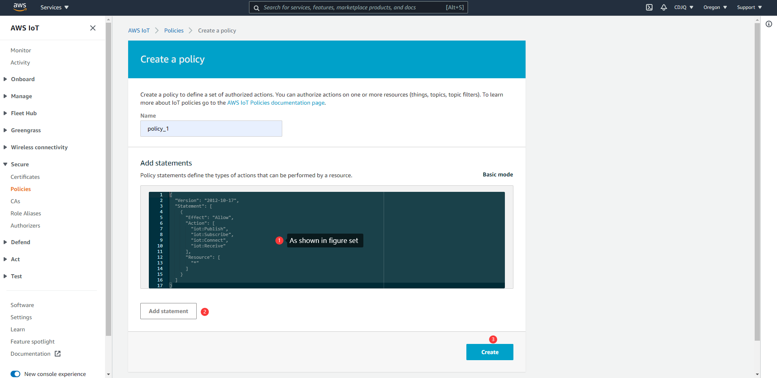Image resolution: width=777 pixels, height=378 pixels.
Task: Open the Oregon region dropdown
Action: [715, 7]
